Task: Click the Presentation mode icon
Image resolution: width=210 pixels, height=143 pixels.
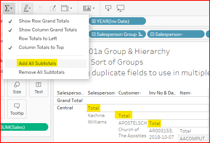Action: point(120,8)
